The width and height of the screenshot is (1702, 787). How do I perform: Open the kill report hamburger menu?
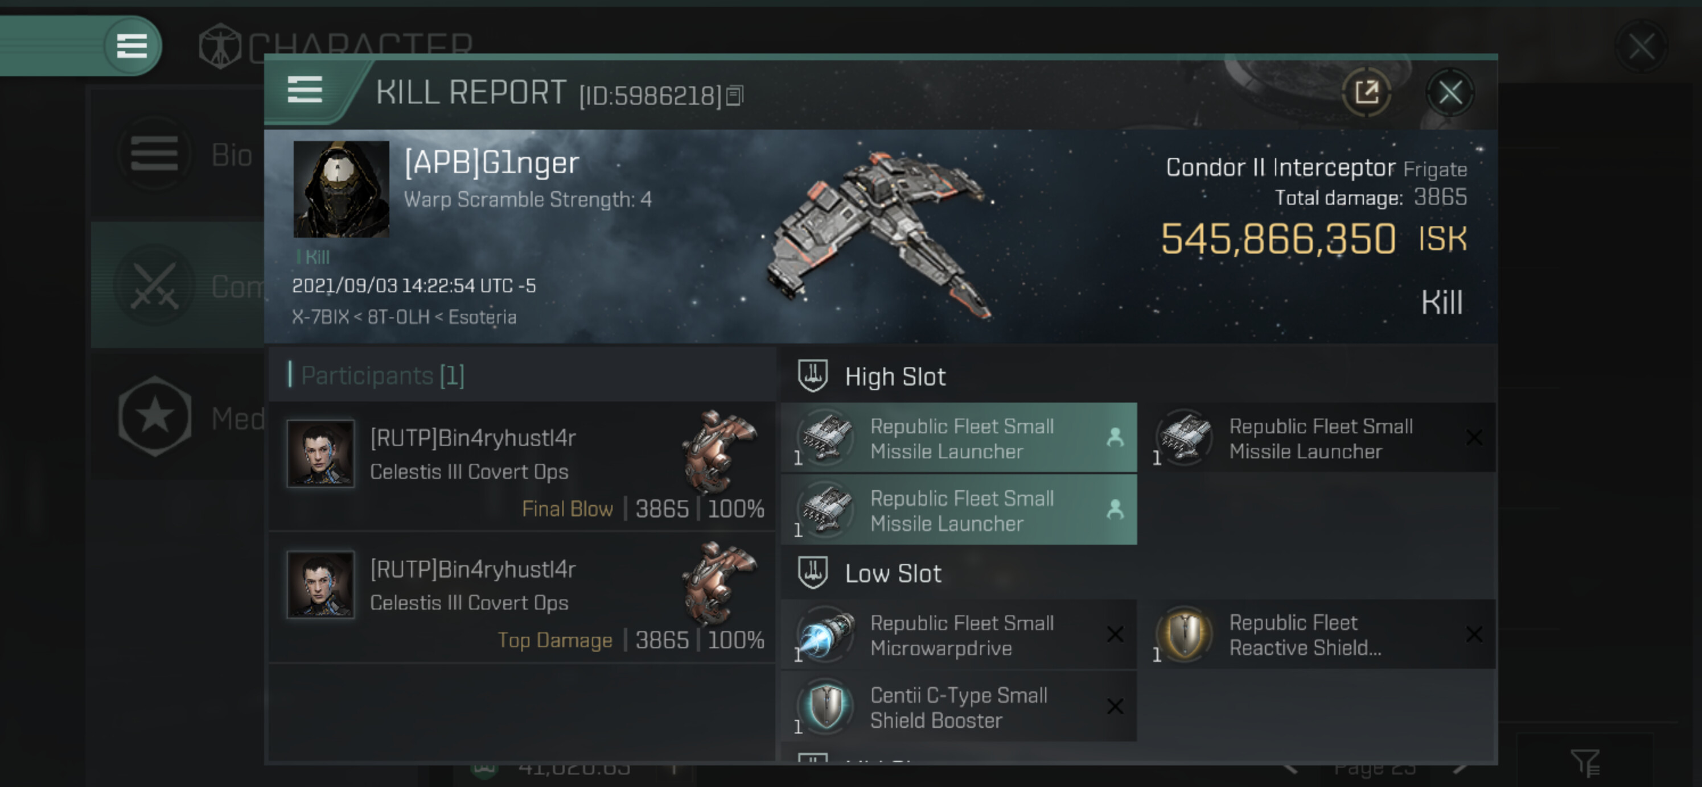(305, 90)
